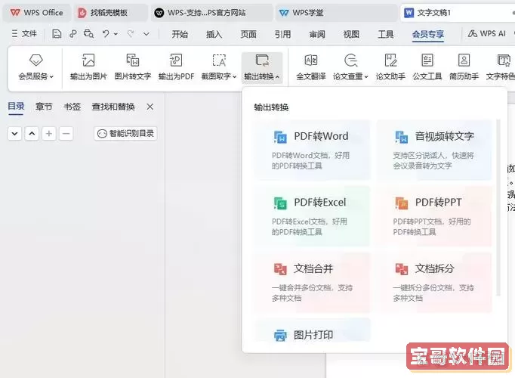The image size is (515, 378).
Task: Click the 公文工具 document tool icon
Action: click(x=427, y=60)
